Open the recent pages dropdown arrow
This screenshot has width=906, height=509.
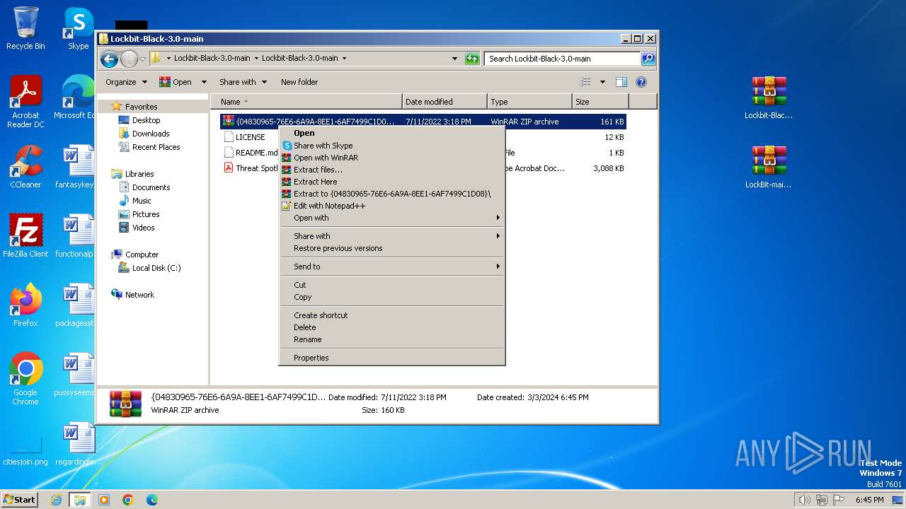click(x=142, y=59)
